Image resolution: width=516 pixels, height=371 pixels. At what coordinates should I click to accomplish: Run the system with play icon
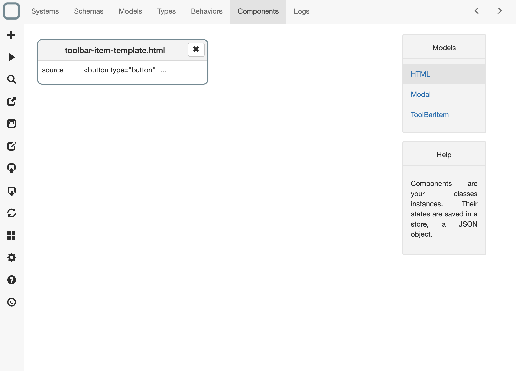pyautogui.click(x=11, y=57)
